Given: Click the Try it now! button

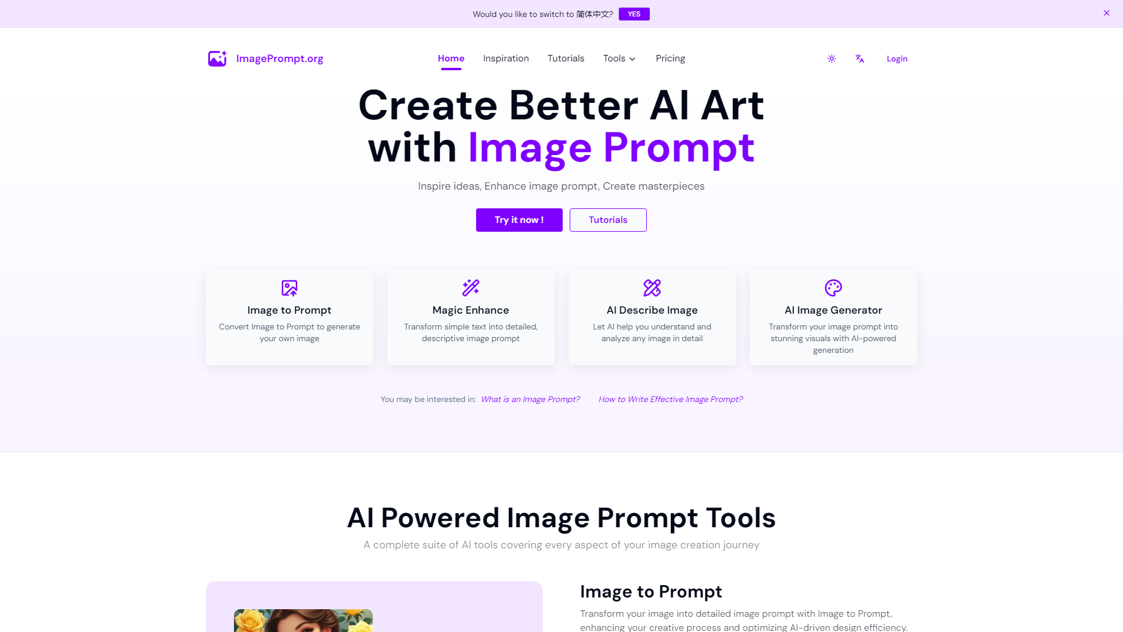Looking at the screenshot, I should coord(519,220).
